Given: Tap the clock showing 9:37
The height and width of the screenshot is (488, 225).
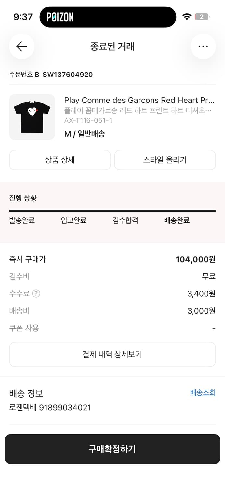Looking at the screenshot, I should click(22, 17).
